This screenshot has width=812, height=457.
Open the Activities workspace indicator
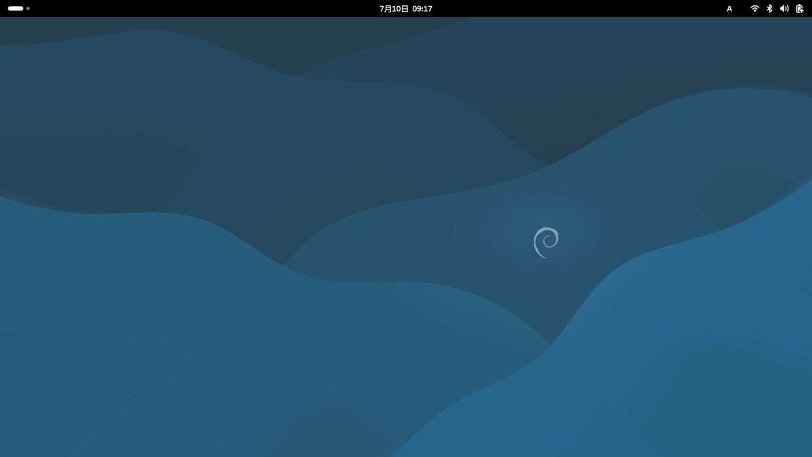18,9
